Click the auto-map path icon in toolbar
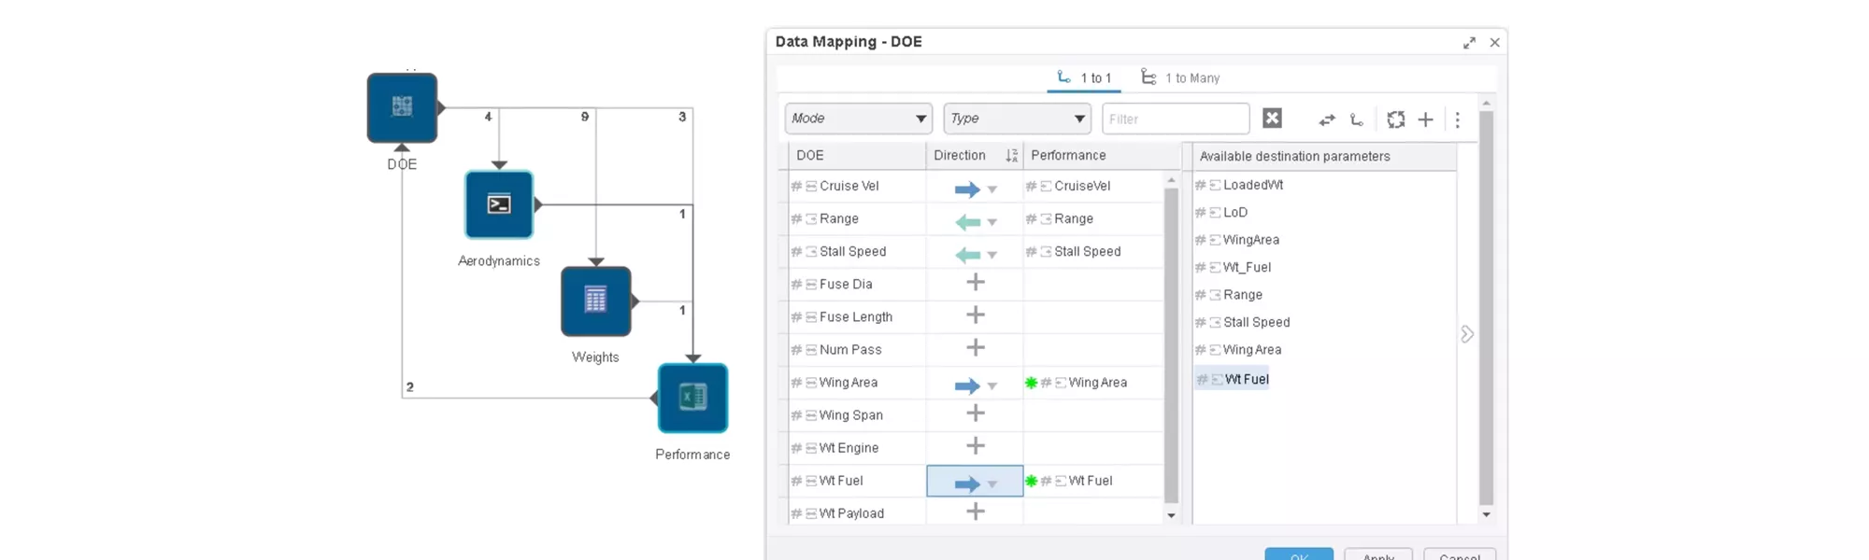The image size is (1869, 560). [x=1357, y=119]
